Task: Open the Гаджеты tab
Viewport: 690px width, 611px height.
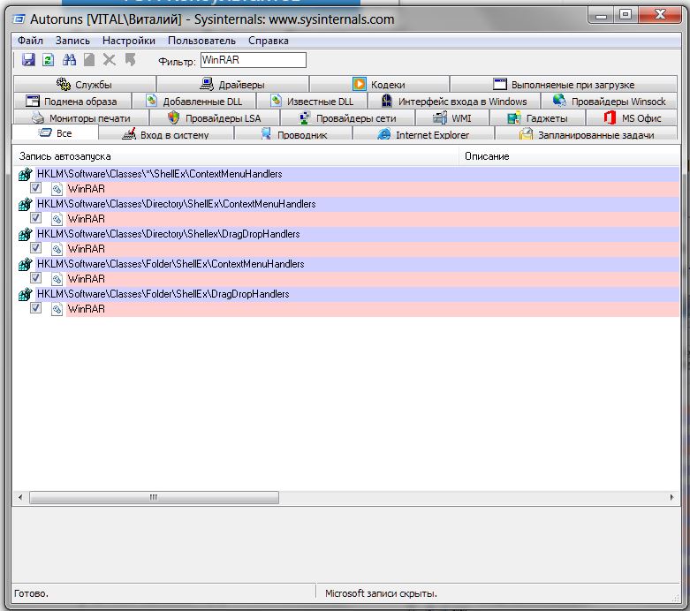Action: (537, 118)
